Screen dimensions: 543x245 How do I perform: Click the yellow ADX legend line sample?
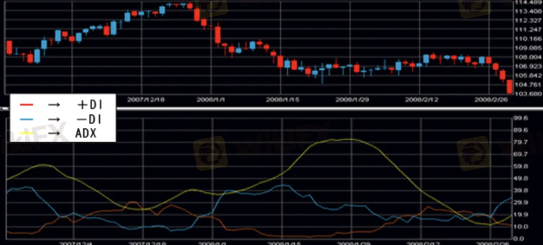27,133
